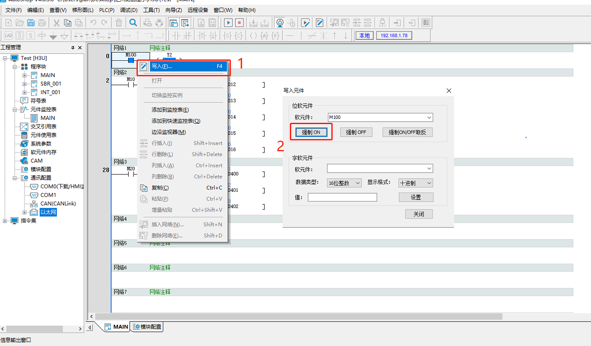Click the 系统参数 globe icon
The height and width of the screenshot is (346, 591).
(24, 143)
